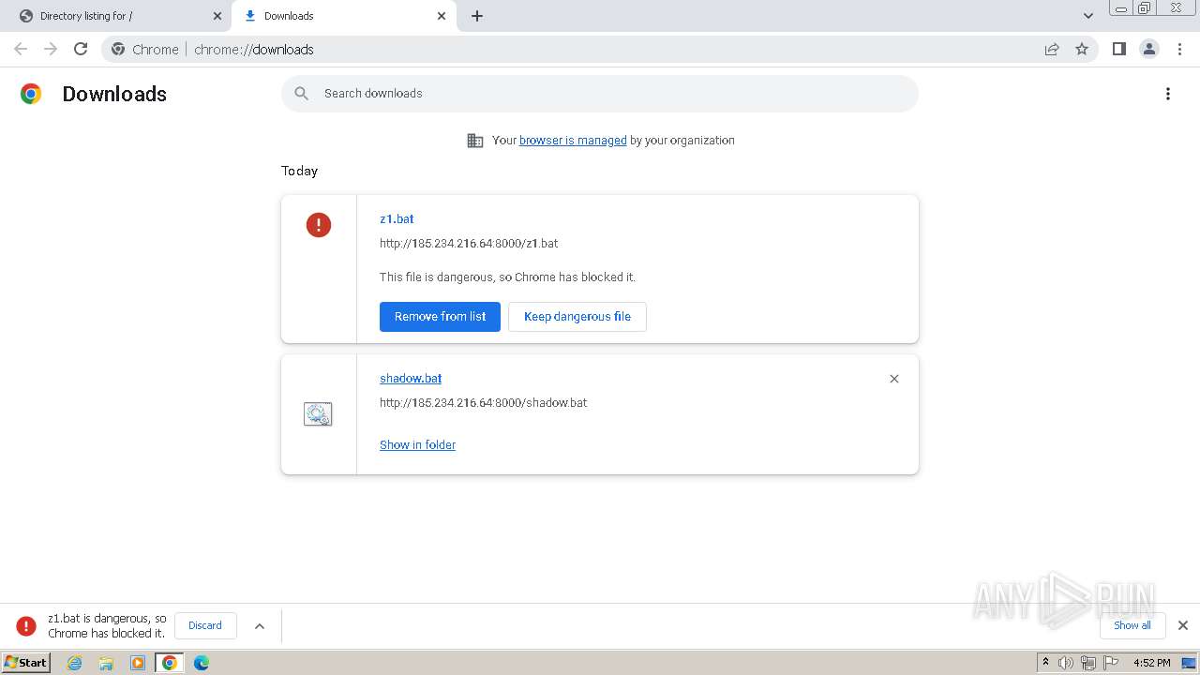
Task: Click the search magnifier icon
Action: click(x=301, y=93)
